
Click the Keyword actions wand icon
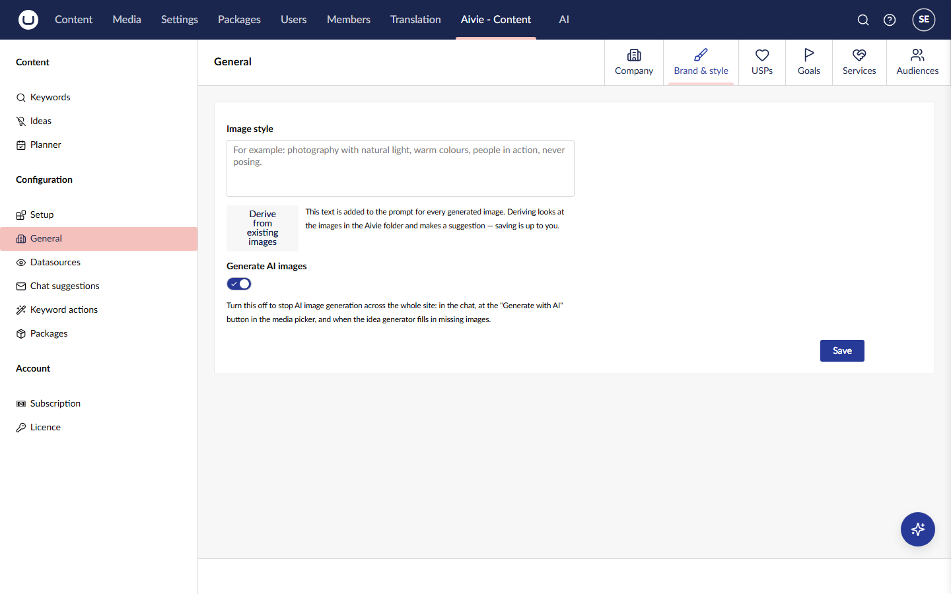coord(21,310)
